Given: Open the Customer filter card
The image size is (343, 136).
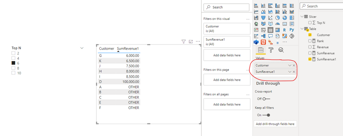Looking at the screenshot, I should [227, 29].
